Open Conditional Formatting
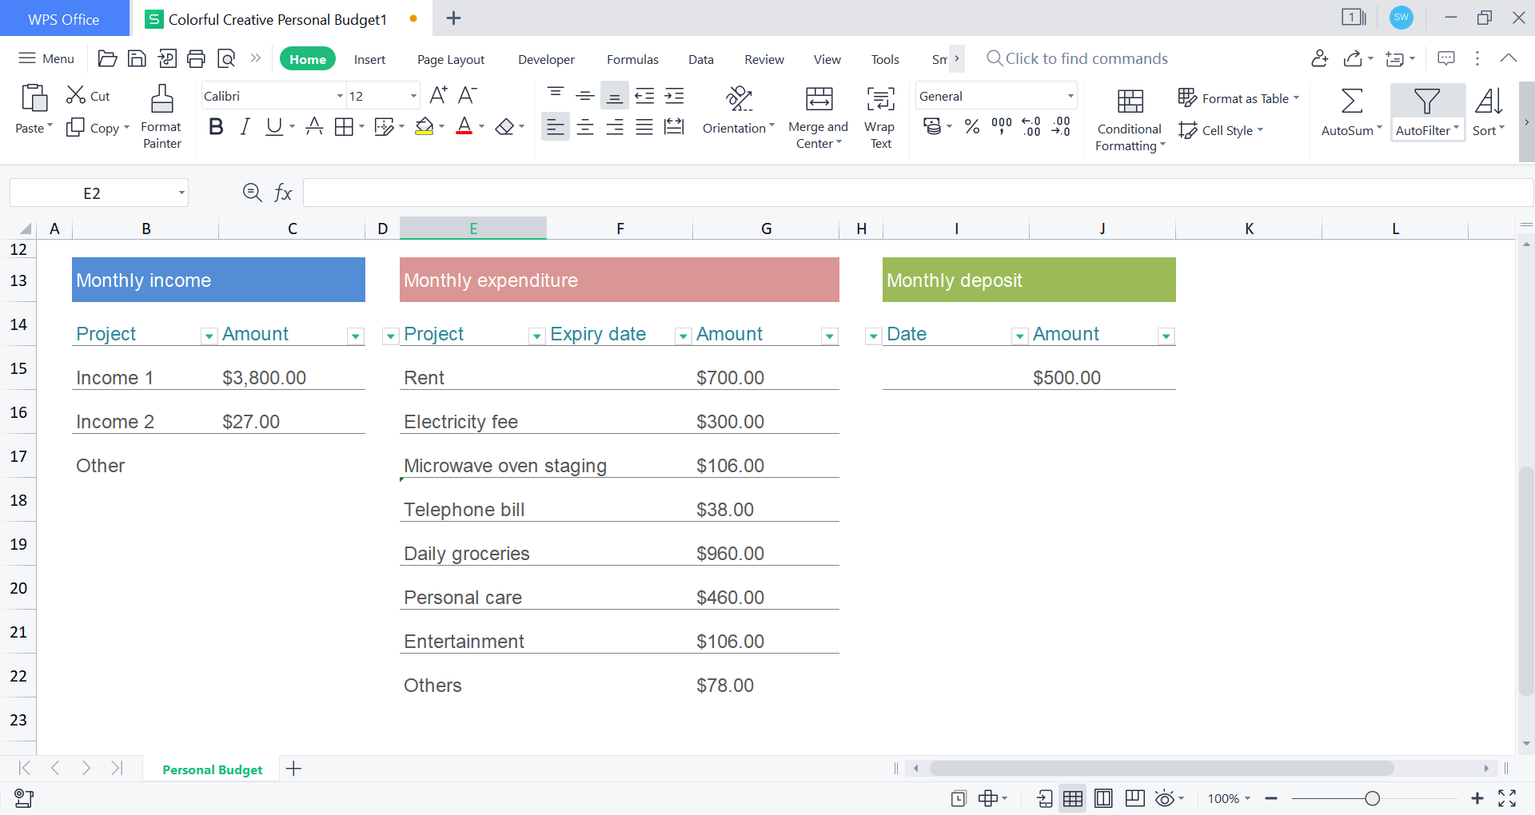This screenshot has width=1535, height=815. (1130, 118)
